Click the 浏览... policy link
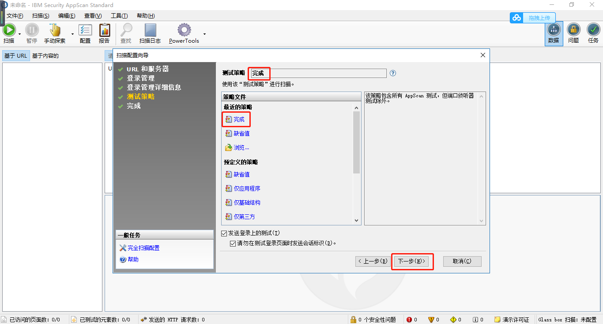Viewport: 603px width, 324px height. click(x=241, y=147)
